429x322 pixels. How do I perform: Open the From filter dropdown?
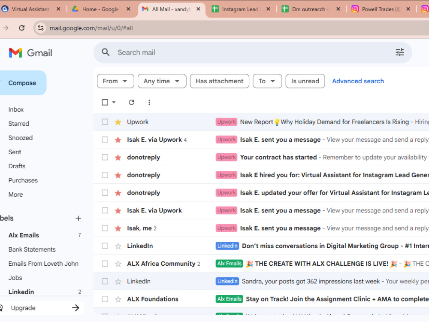coord(115,81)
